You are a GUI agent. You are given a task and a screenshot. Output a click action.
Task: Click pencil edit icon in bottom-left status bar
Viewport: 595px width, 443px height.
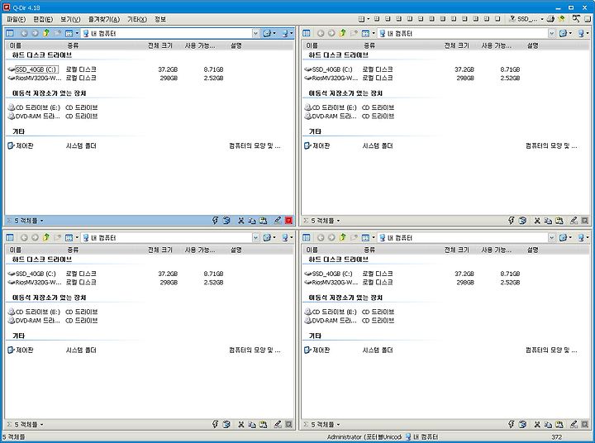click(x=278, y=424)
